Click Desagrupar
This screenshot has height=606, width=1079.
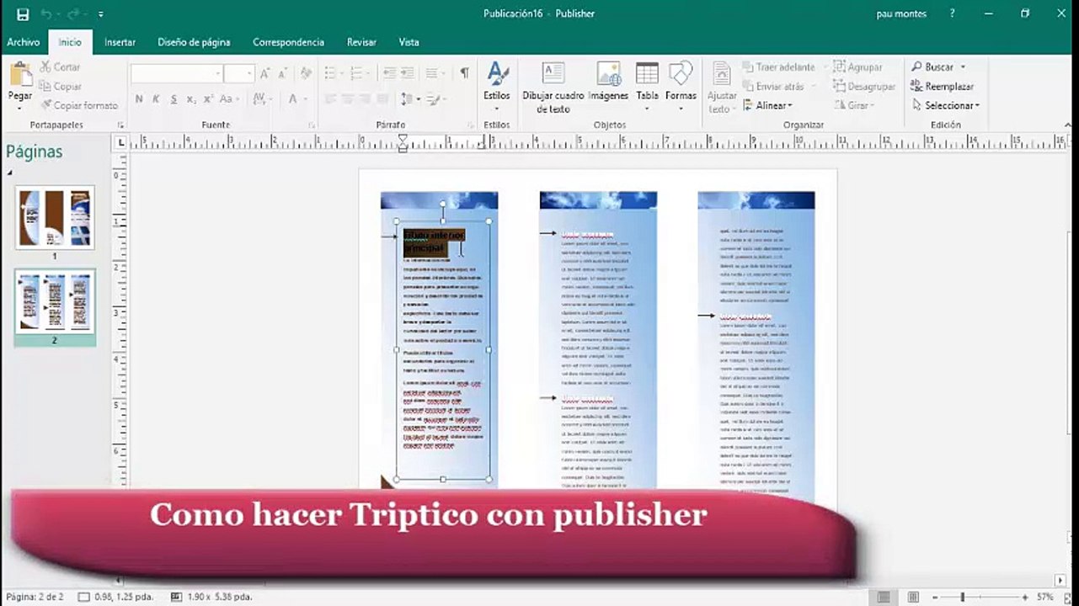tap(864, 86)
